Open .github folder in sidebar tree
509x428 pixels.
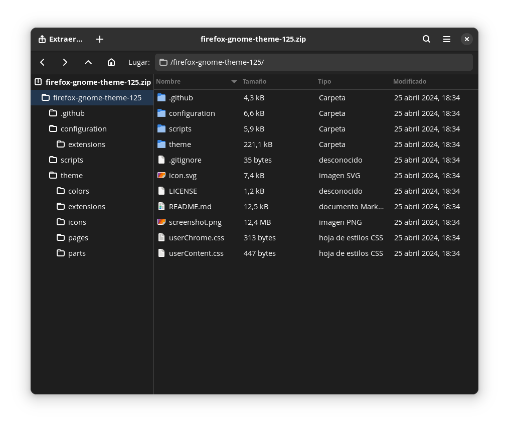[92, 113]
